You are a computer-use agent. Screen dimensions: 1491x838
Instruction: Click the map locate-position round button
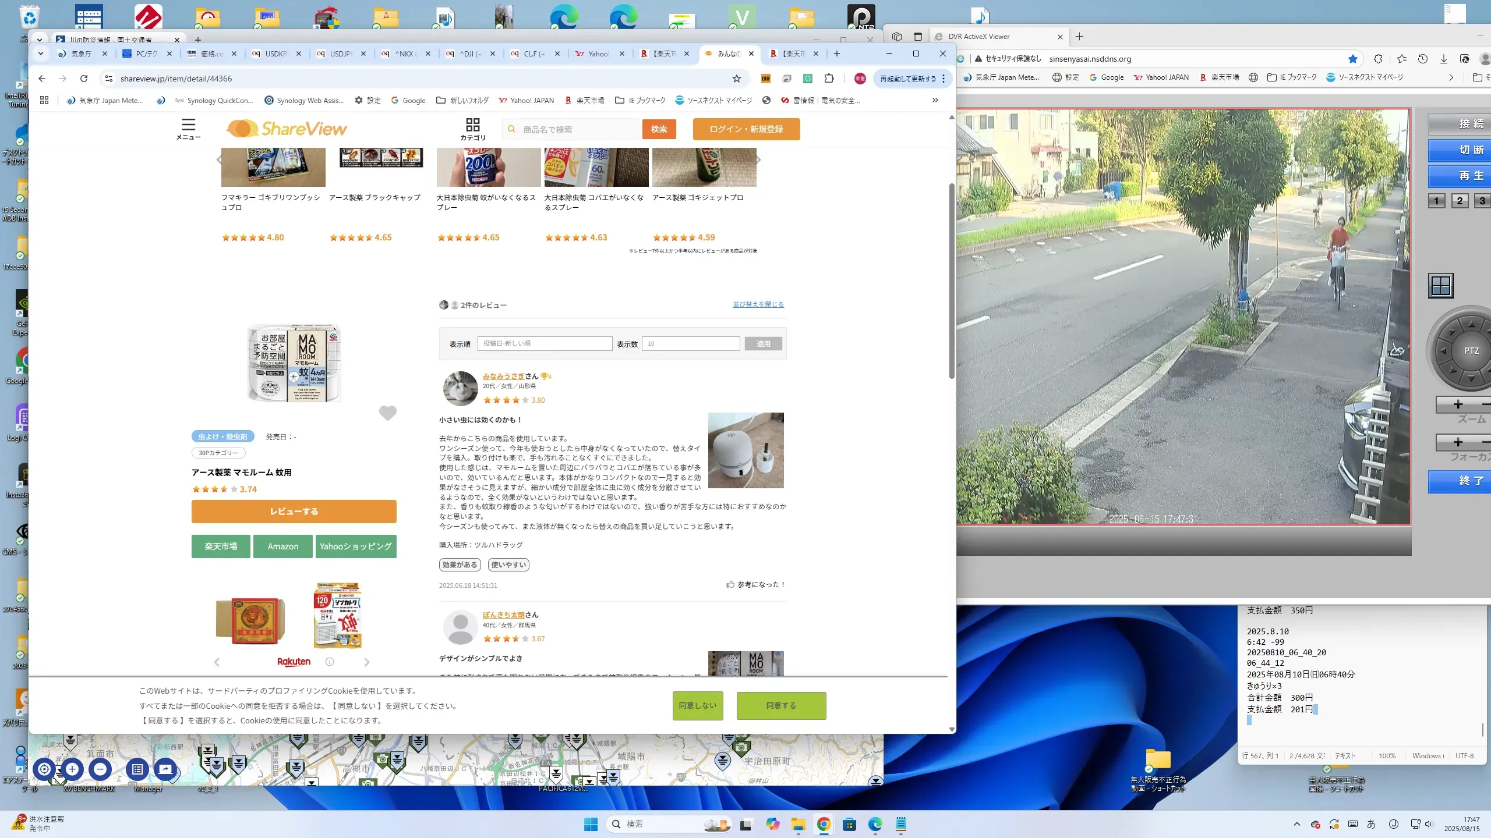click(x=44, y=769)
